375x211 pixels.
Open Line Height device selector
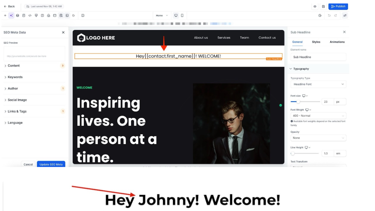[x=307, y=147]
